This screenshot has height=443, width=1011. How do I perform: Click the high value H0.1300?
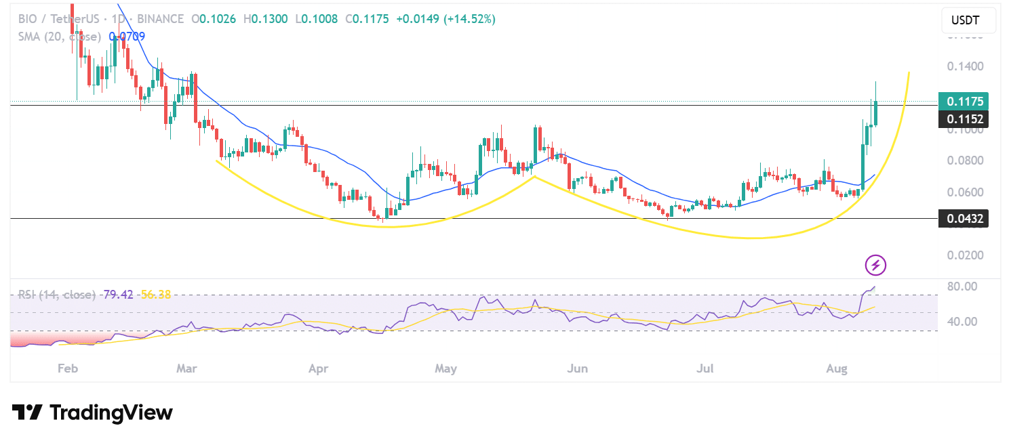267,19
